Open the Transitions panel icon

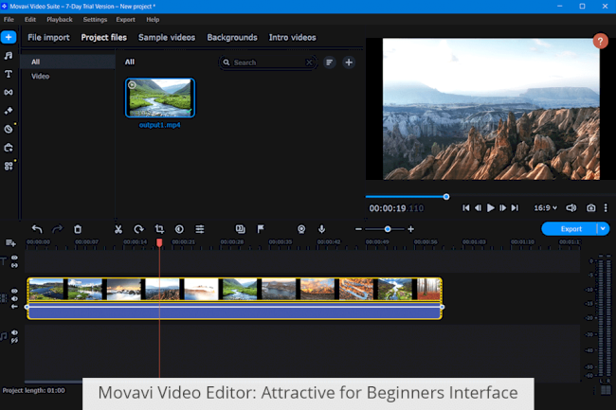[9, 92]
